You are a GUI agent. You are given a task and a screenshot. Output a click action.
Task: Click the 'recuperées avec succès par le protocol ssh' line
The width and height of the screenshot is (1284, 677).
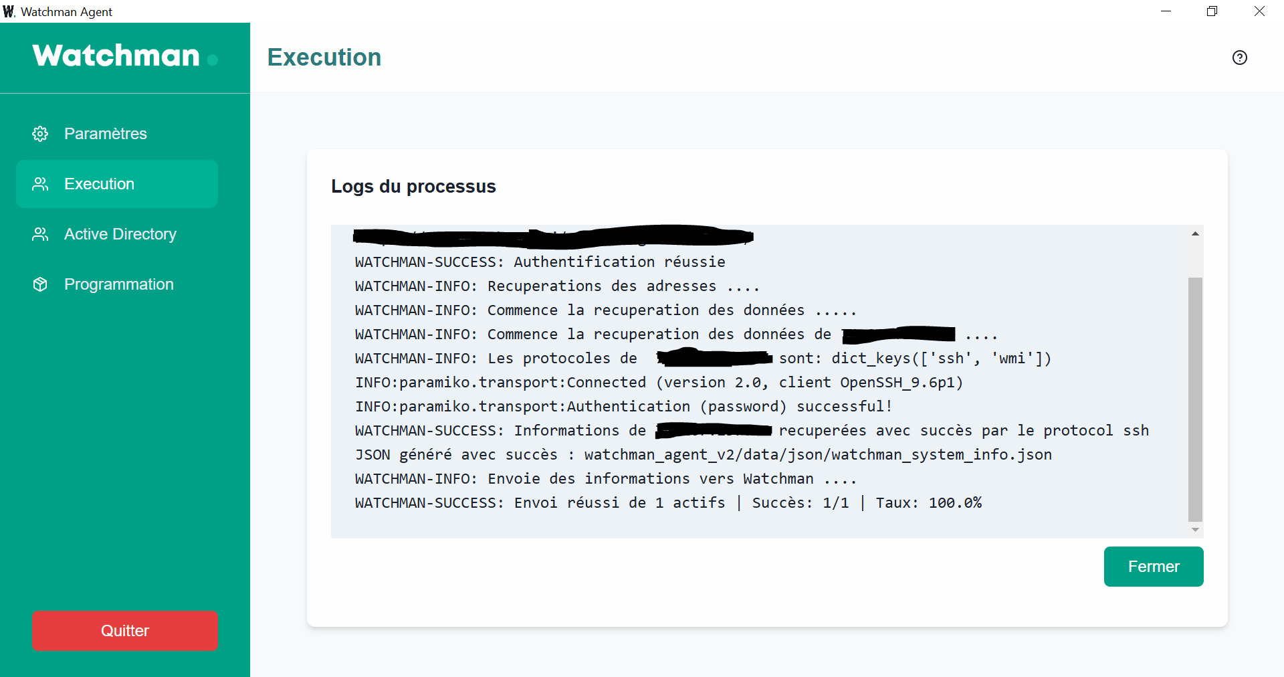752,431
